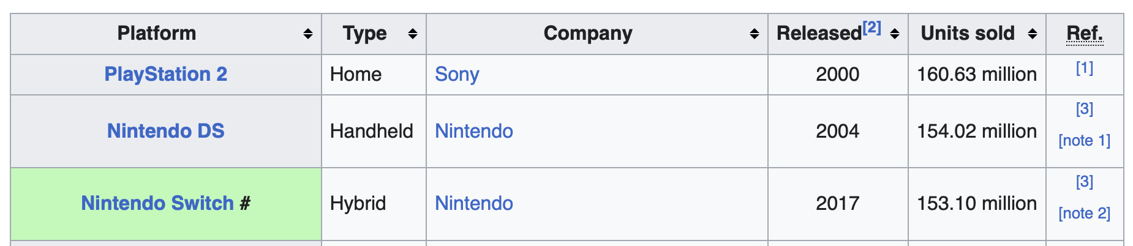Image resolution: width=1133 pixels, height=246 pixels.
Task: Open reference [3] in Nintendo Switch row
Action: click(1085, 181)
